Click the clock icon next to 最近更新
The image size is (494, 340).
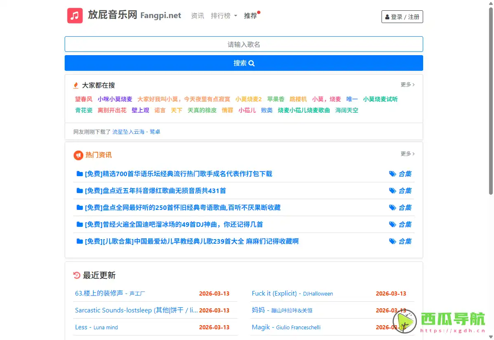pos(77,275)
